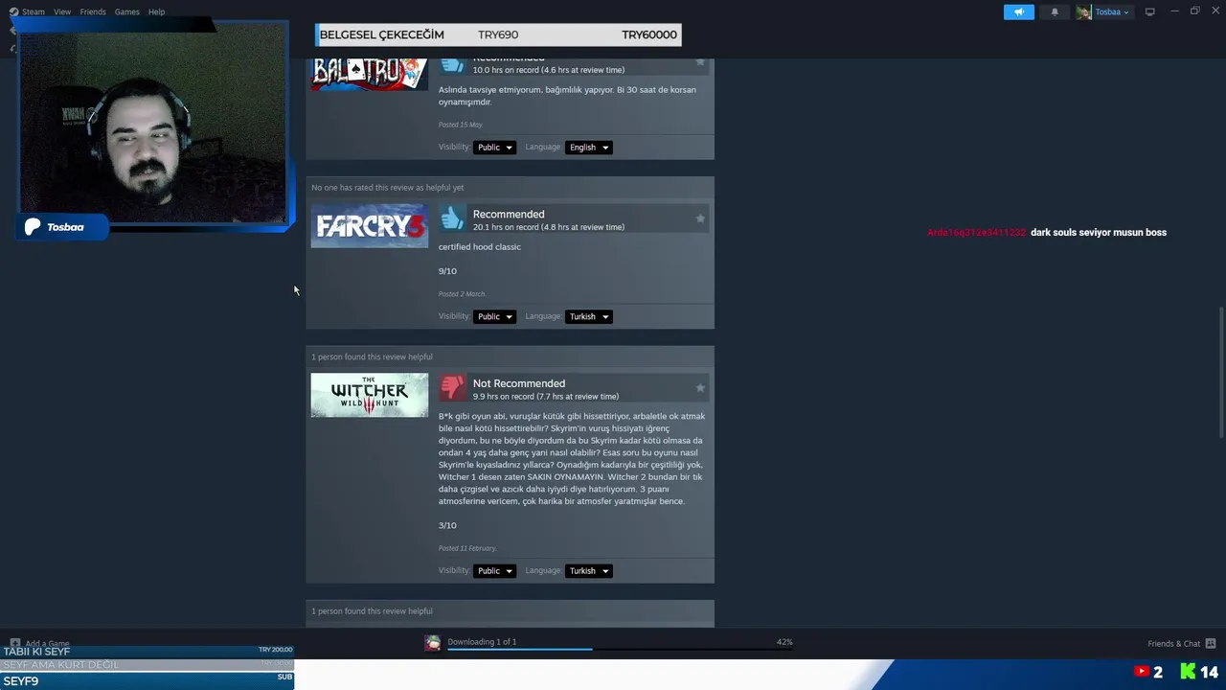The width and height of the screenshot is (1226, 690).
Task: Click '42%' download percentage
Action: point(784,641)
